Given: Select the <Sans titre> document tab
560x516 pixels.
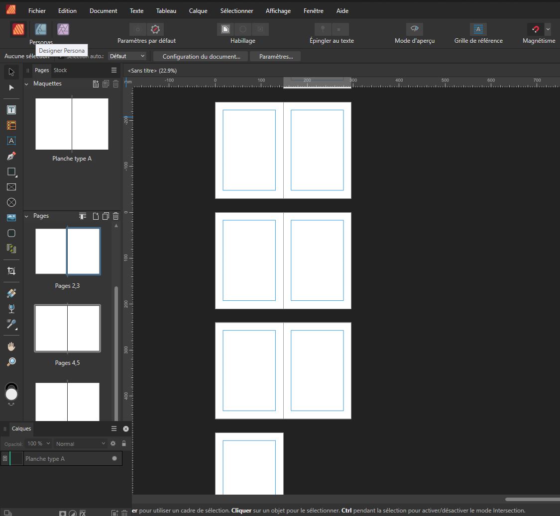Looking at the screenshot, I should click(x=152, y=71).
